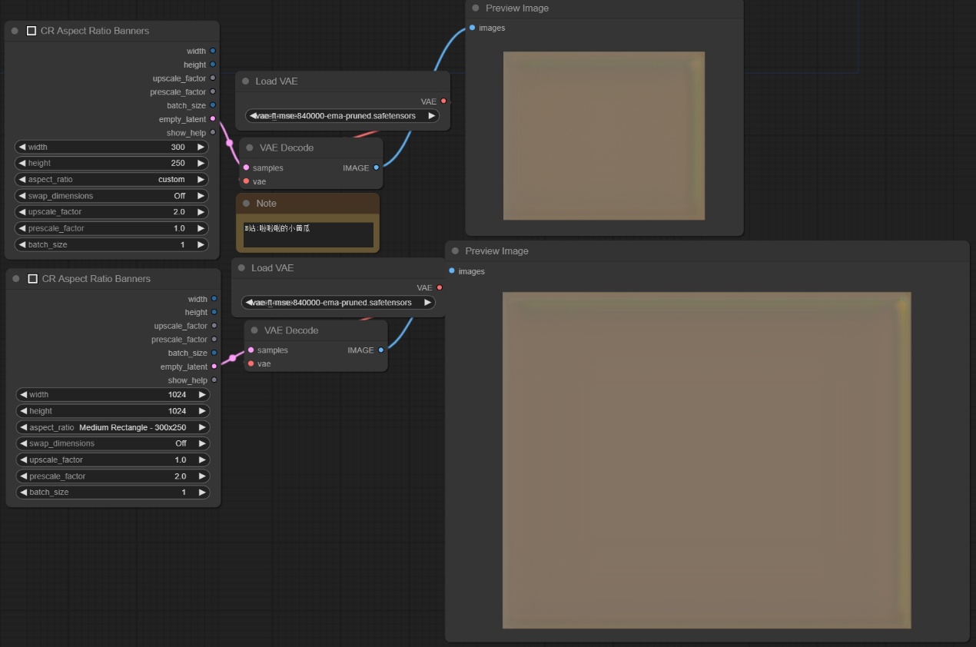Click the bottom Preview Image large thumbnail
The height and width of the screenshot is (647, 976).
pyautogui.click(x=706, y=460)
